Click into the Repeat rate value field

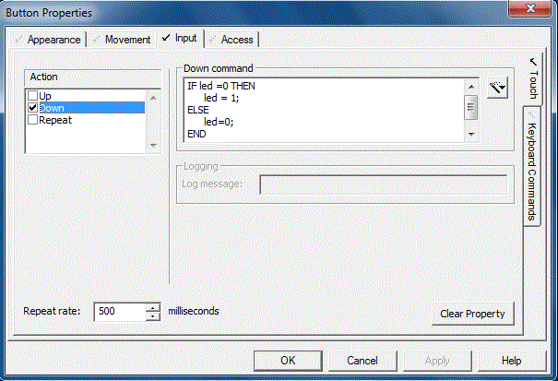click(x=118, y=312)
